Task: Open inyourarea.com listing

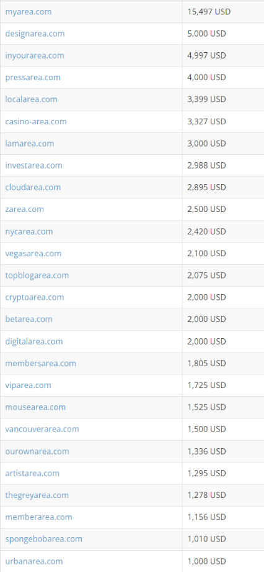Action: (x=35, y=55)
